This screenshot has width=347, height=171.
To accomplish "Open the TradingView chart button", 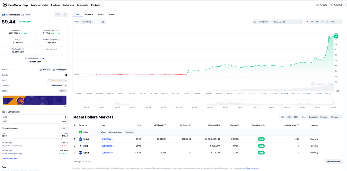I will 261,22.
